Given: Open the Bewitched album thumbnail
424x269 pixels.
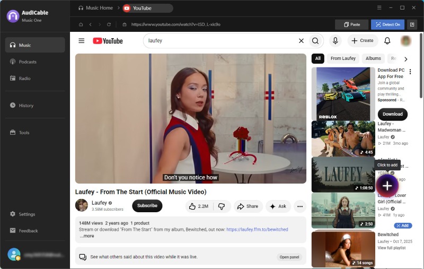Looking at the screenshot, I should click(343, 249).
